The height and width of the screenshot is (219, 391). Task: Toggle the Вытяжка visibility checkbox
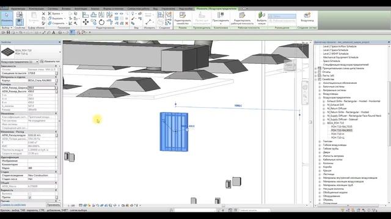pos(30,193)
